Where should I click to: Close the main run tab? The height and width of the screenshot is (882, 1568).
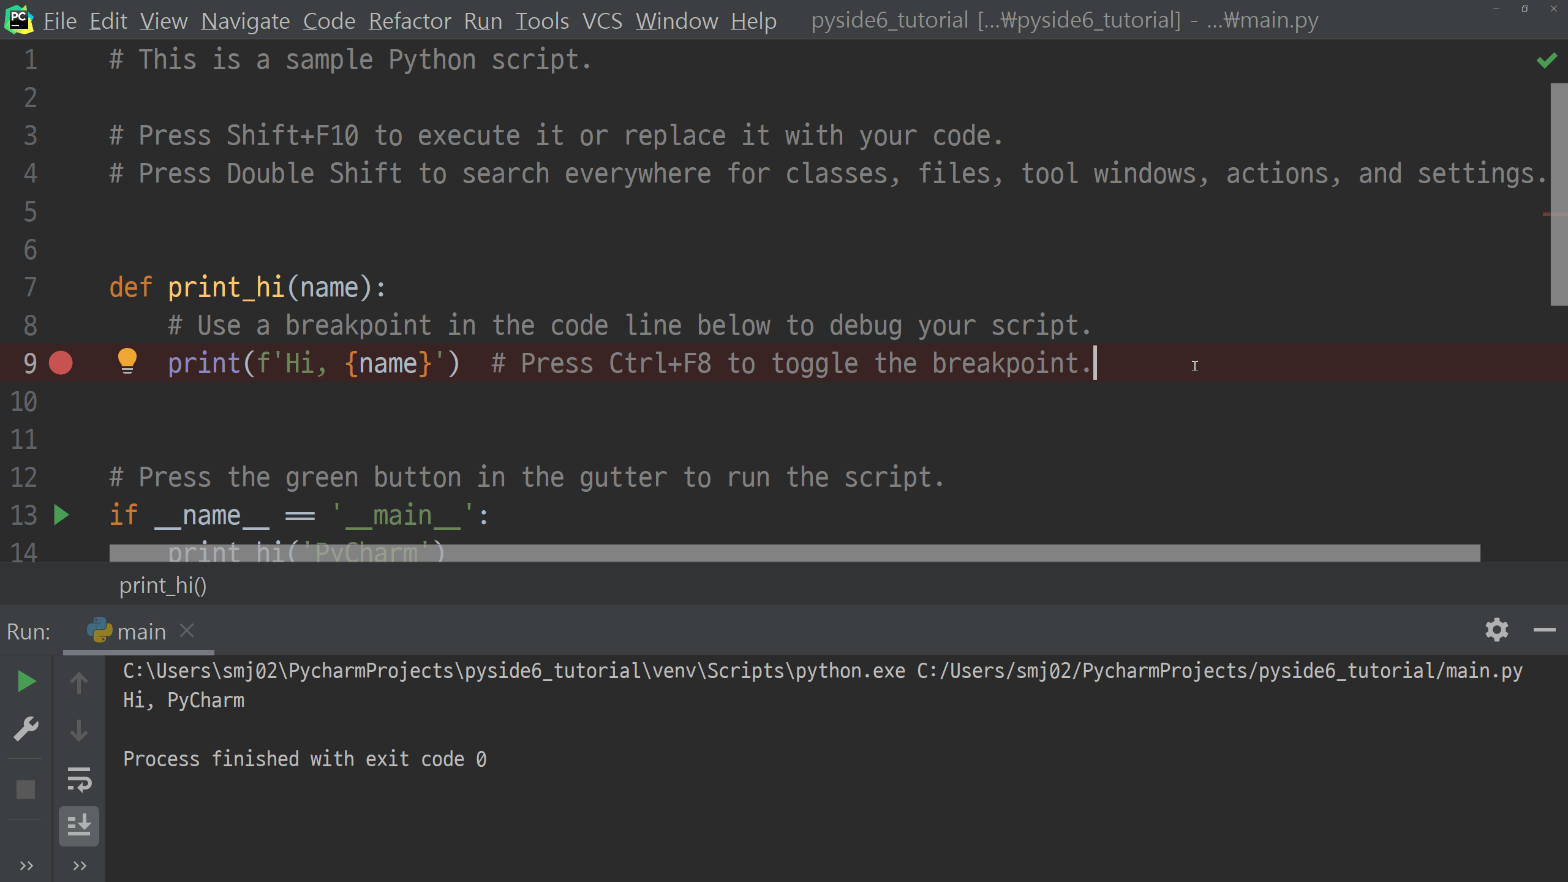(187, 630)
